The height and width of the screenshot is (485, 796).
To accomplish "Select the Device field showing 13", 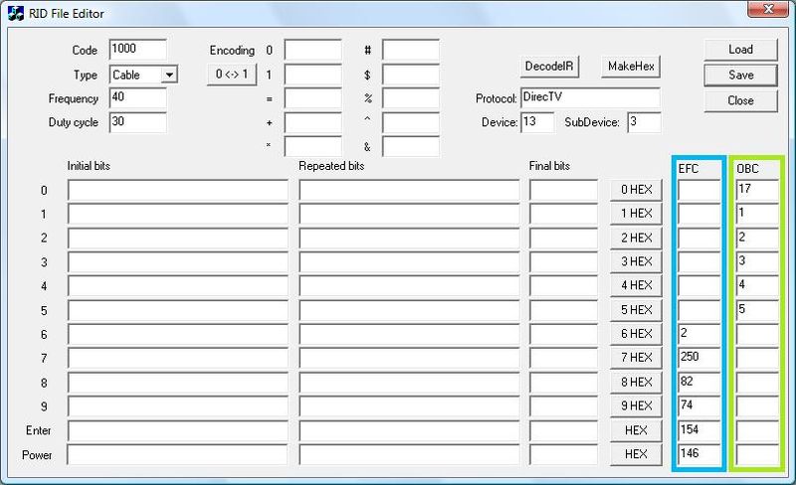I will [536, 122].
